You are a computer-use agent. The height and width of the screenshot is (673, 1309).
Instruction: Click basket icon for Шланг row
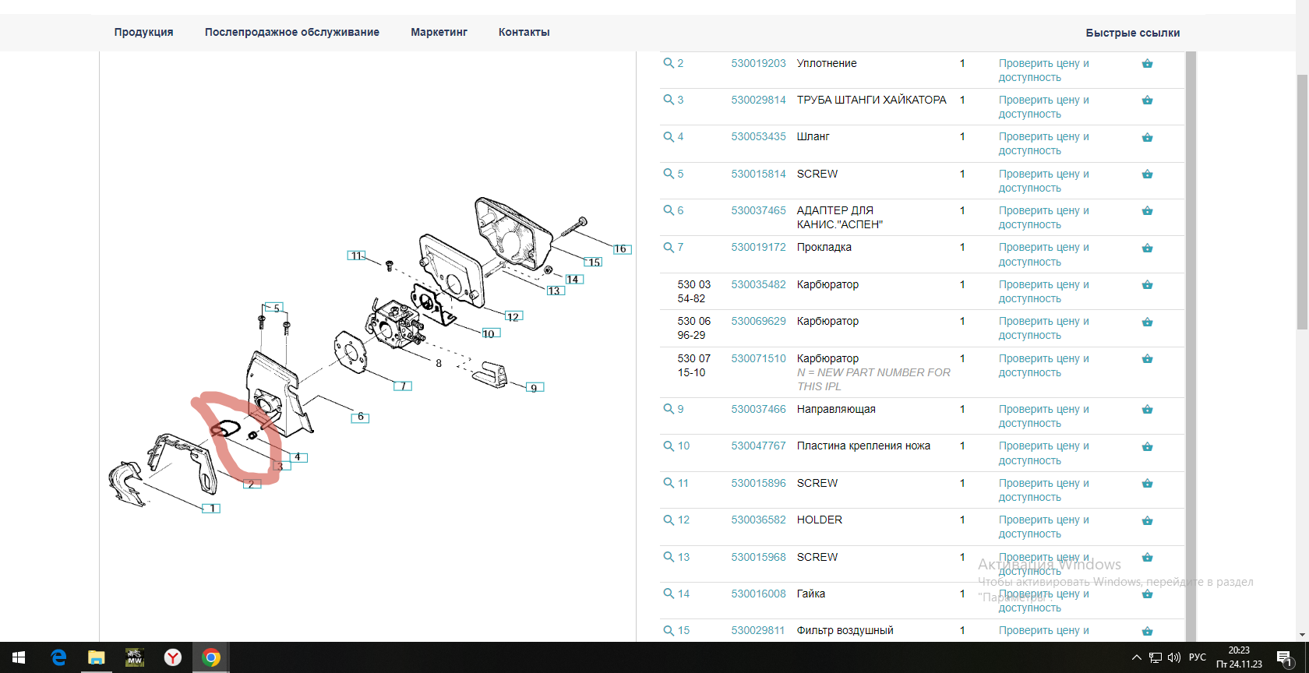tap(1147, 138)
